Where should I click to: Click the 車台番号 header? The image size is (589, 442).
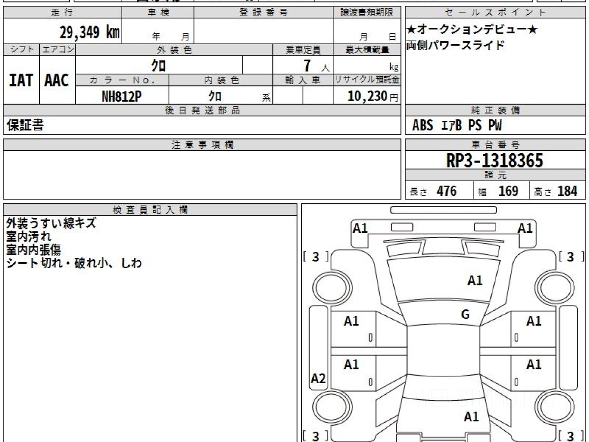coord(496,145)
